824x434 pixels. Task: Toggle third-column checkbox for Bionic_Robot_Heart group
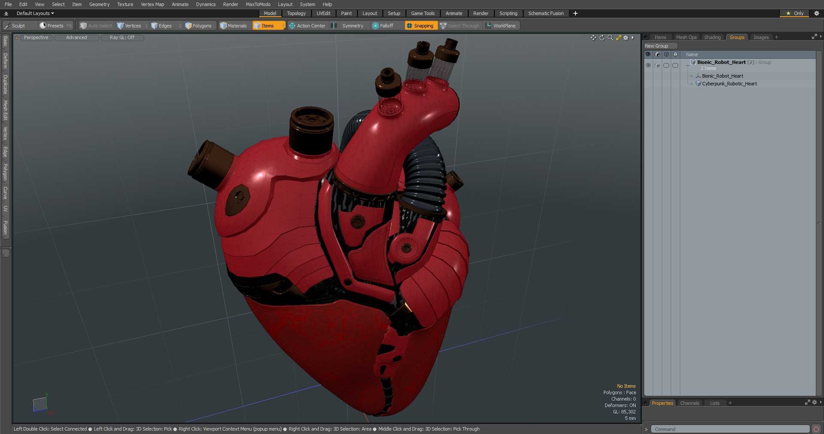(x=666, y=65)
